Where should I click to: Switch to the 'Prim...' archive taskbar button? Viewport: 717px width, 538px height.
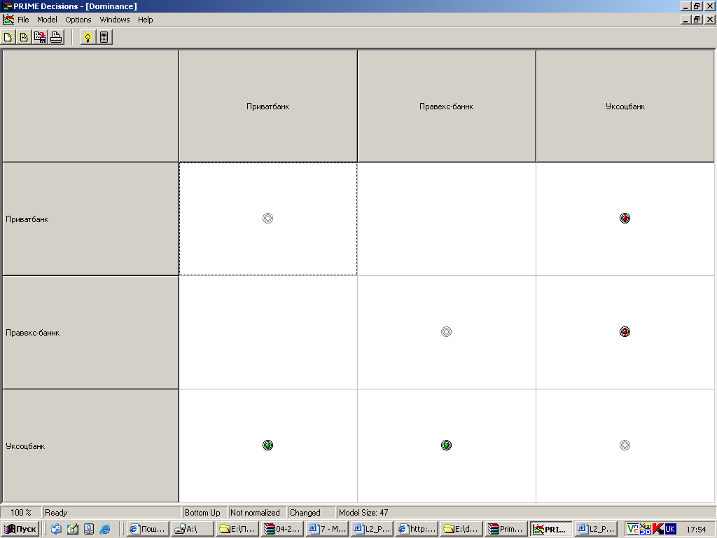(506, 529)
